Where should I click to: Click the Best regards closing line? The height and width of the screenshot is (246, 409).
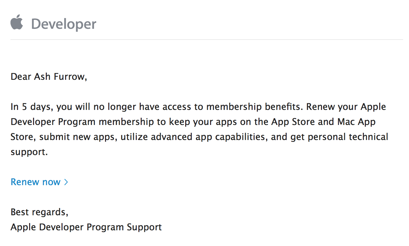[39, 212]
